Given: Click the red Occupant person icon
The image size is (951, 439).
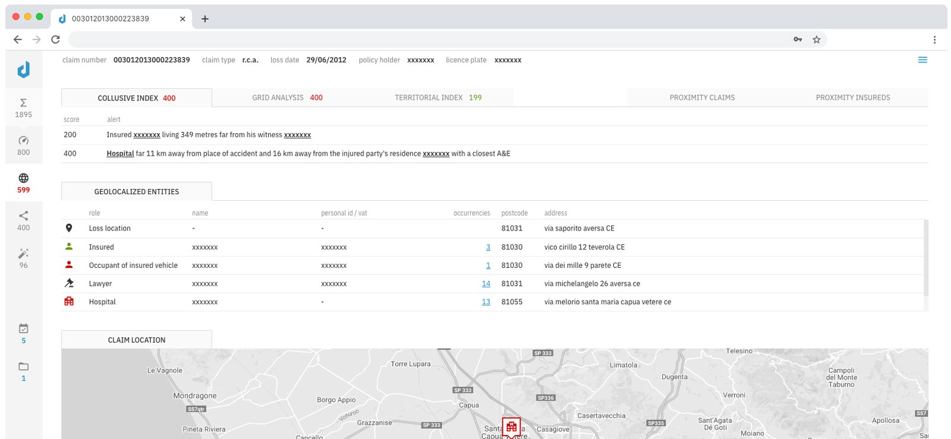Looking at the screenshot, I should click(x=69, y=265).
